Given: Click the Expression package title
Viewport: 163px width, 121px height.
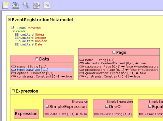Looking at the screenshot, I should pyautogui.click(x=27, y=91).
